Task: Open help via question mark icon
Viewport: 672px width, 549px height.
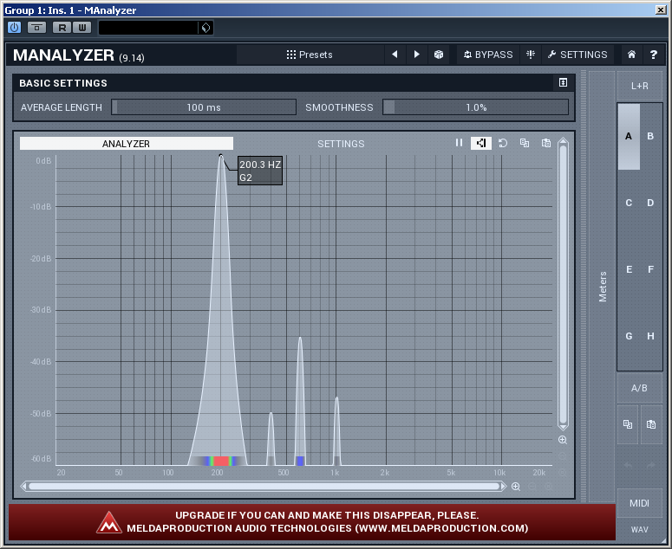Action: point(653,55)
